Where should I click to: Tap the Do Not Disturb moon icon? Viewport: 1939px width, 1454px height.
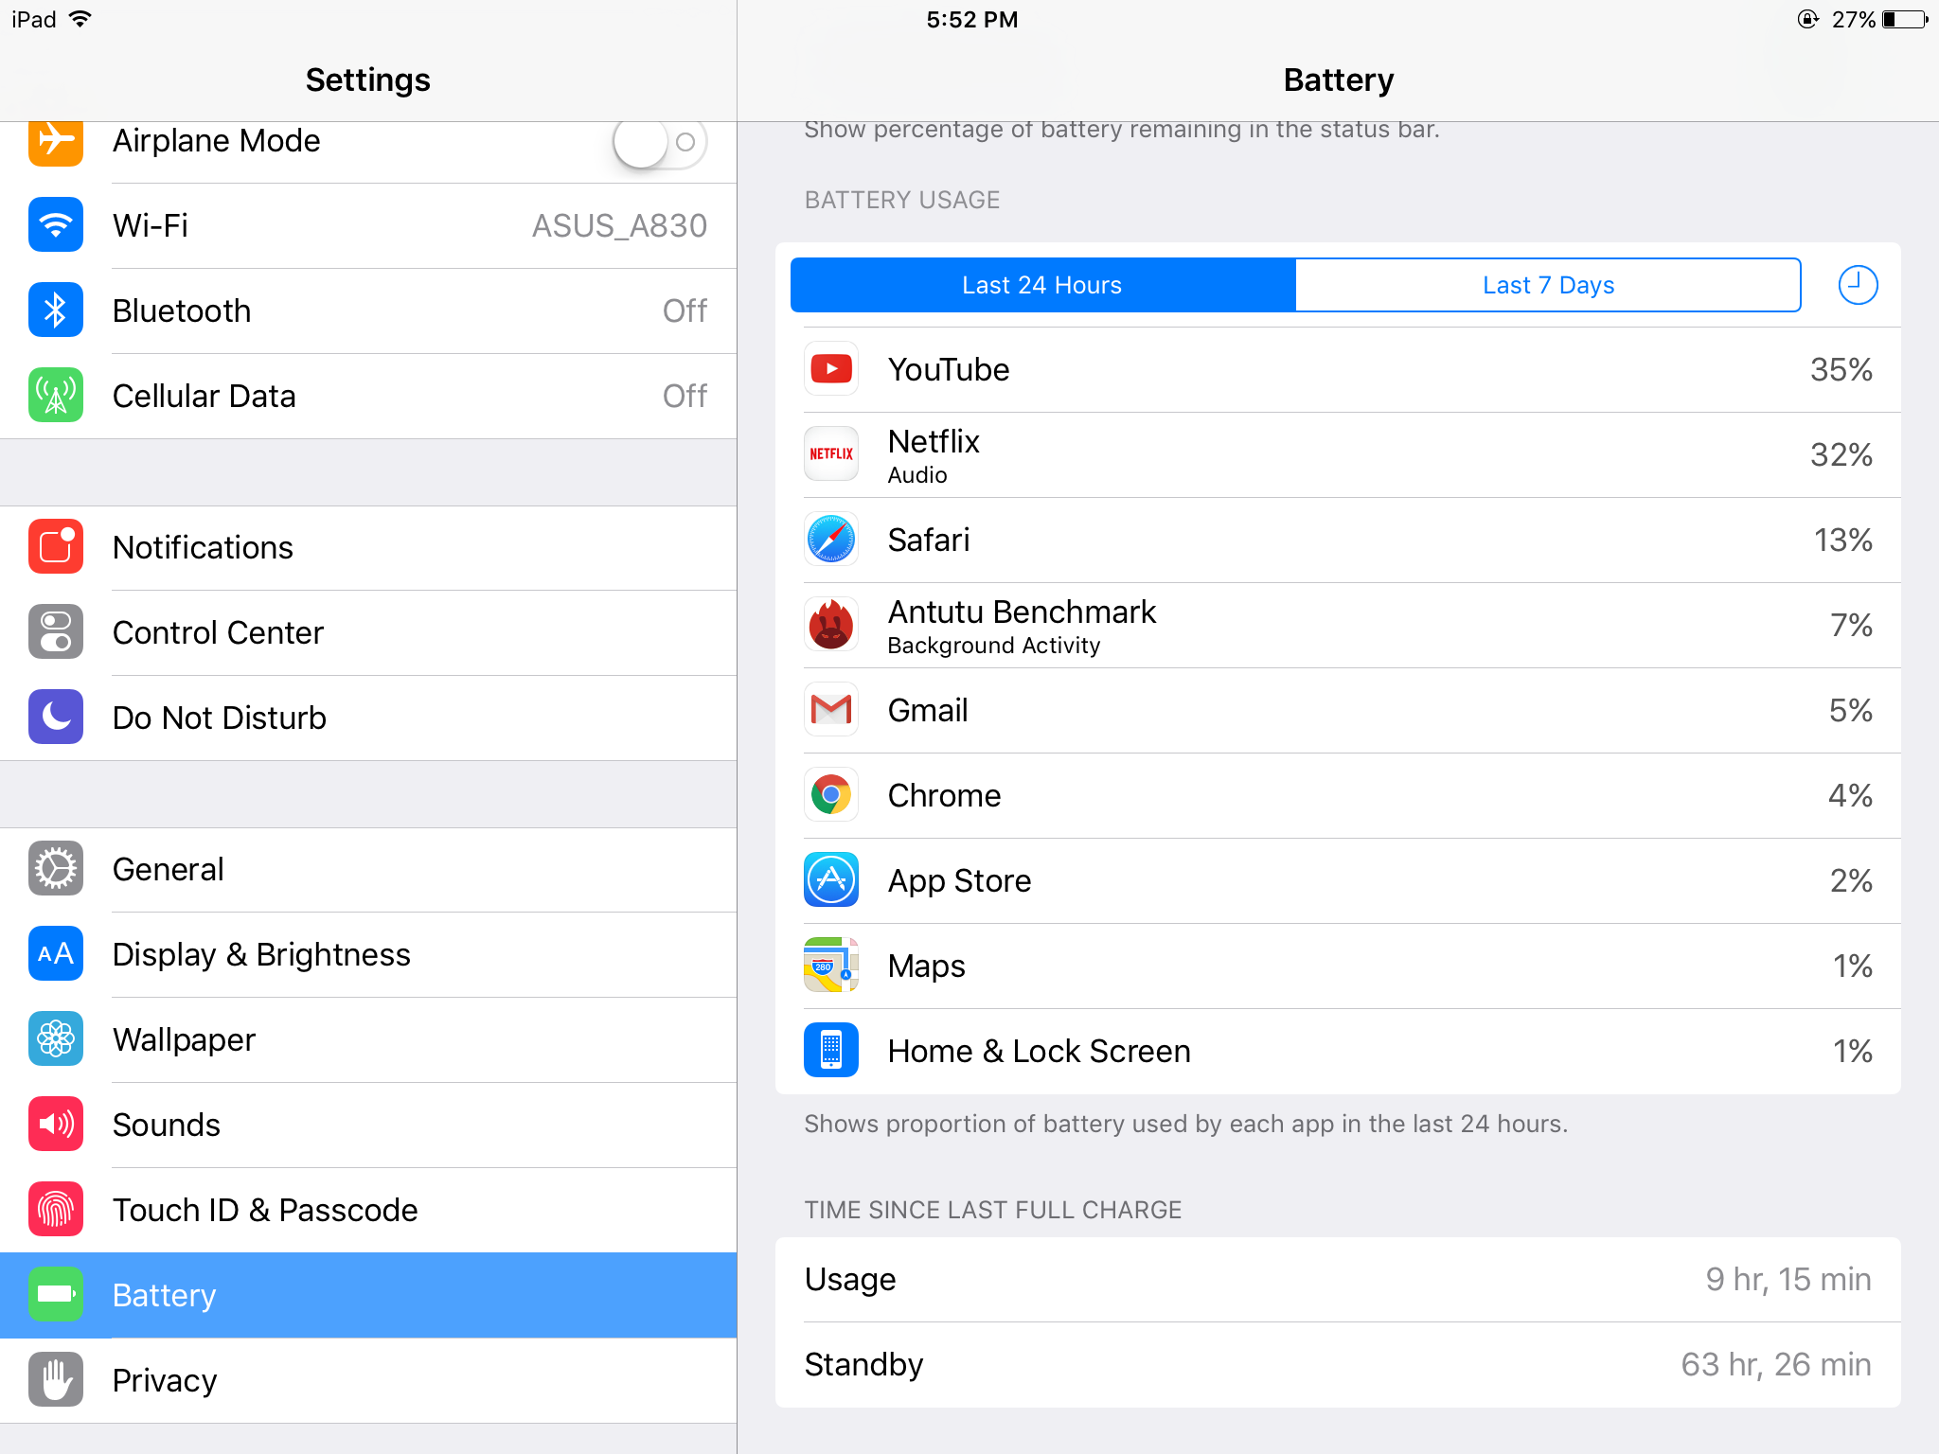pyautogui.click(x=56, y=718)
